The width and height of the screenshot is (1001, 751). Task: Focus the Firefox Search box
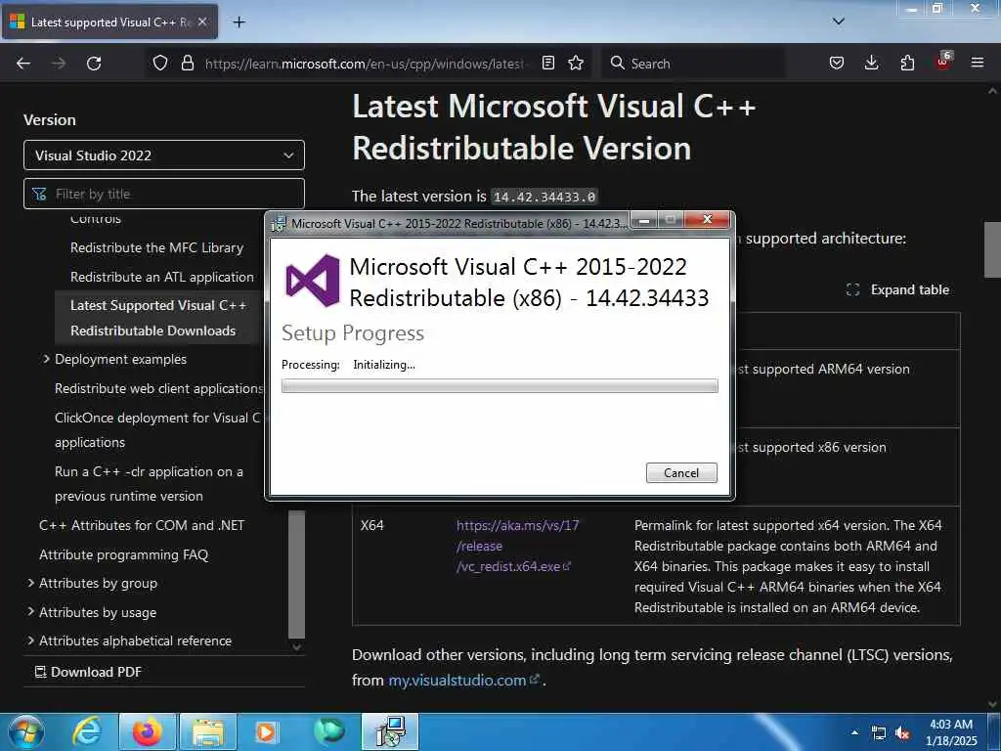click(693, 64)
